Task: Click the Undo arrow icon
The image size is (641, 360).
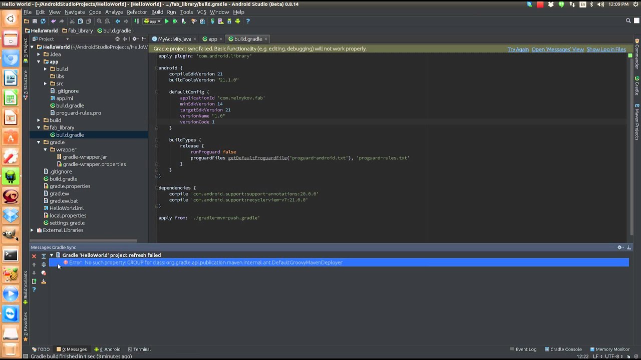Action: coord(54,21)
